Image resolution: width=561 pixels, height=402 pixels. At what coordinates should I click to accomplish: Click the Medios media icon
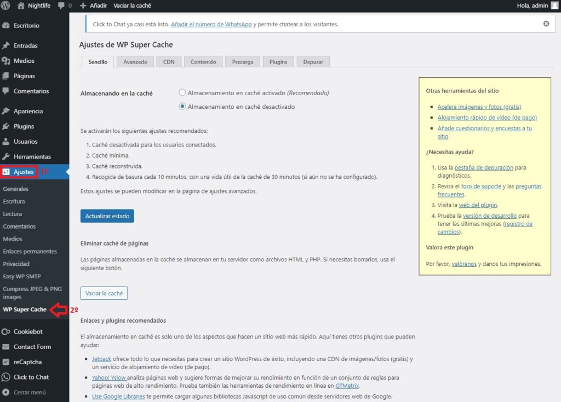tap(5, 61)
